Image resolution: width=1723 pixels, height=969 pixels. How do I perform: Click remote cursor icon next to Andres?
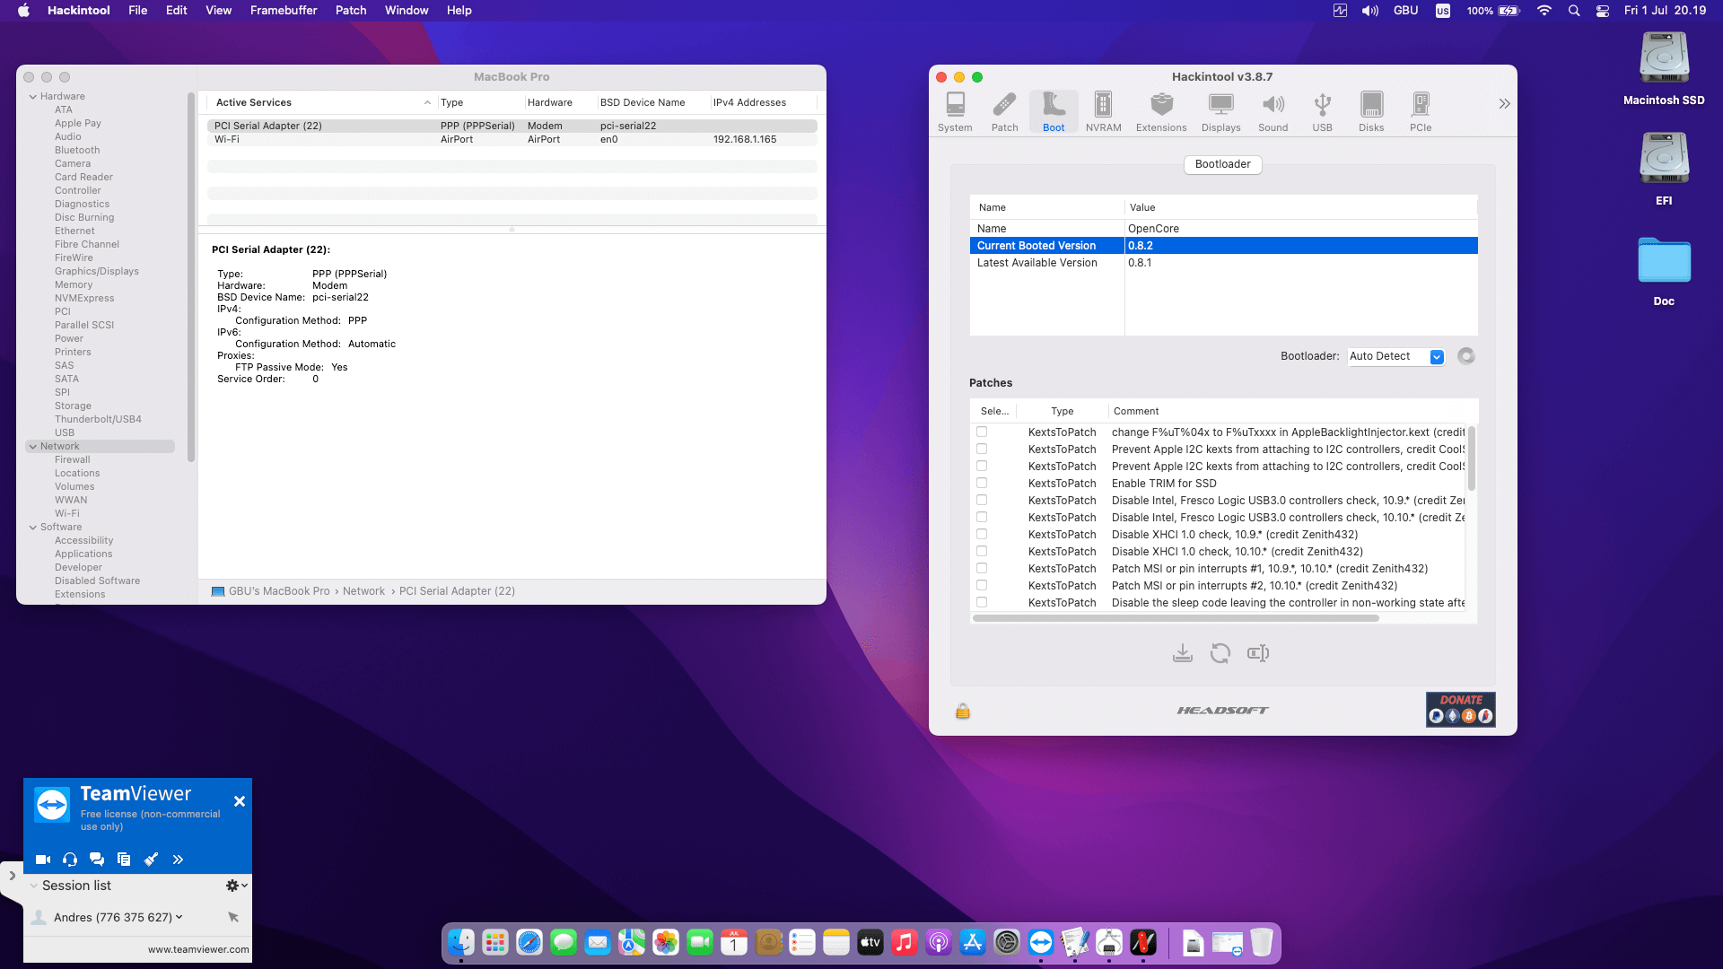233,917
